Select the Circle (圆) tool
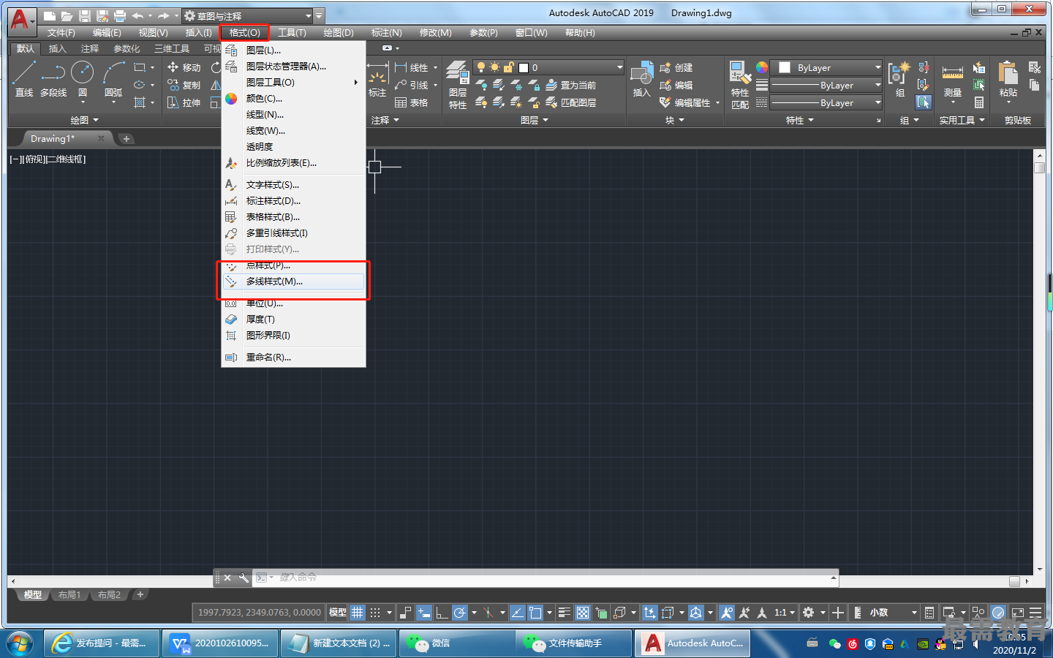1053x658 pixels. pyautogui.click(x=83, y=78)
